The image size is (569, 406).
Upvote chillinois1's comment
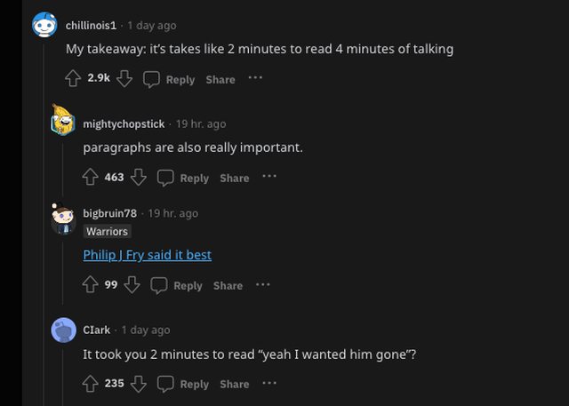[74, 79]
